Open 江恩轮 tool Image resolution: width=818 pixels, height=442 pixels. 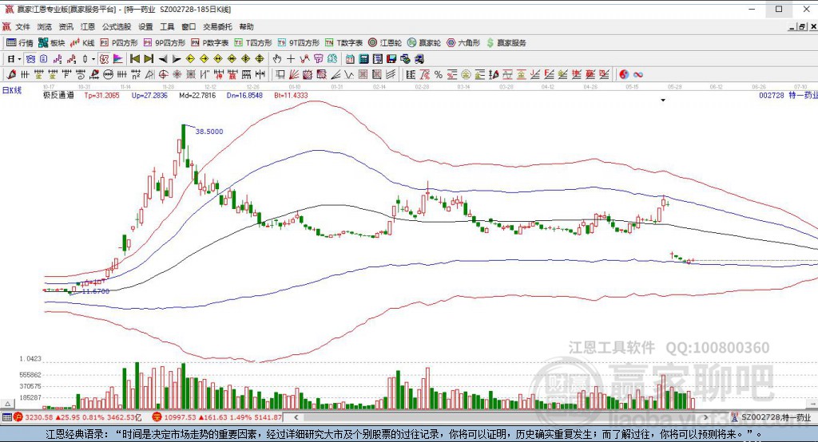point(385,43)
